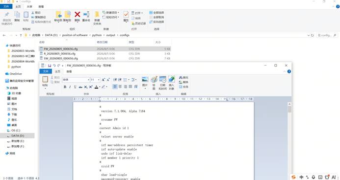Open the File tab in Explorer

tap(6, 7)
